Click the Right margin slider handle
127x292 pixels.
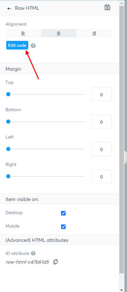click(8, 176)
